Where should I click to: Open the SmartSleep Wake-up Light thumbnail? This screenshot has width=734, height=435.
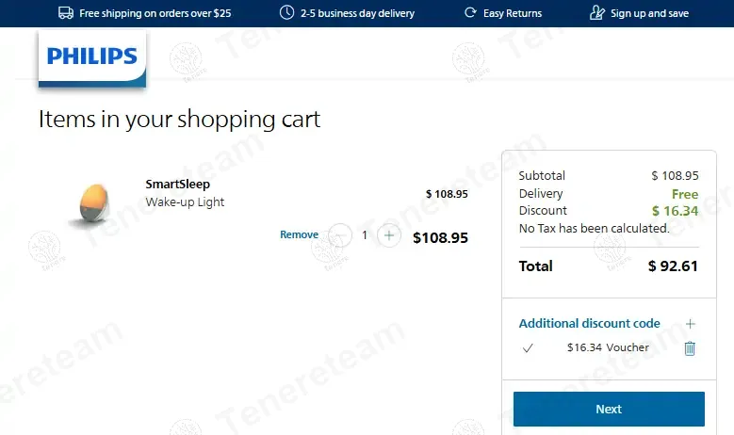[90, 202]
